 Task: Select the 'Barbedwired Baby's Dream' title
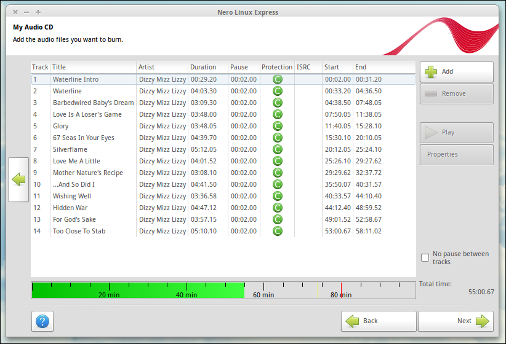pos(94,103)
